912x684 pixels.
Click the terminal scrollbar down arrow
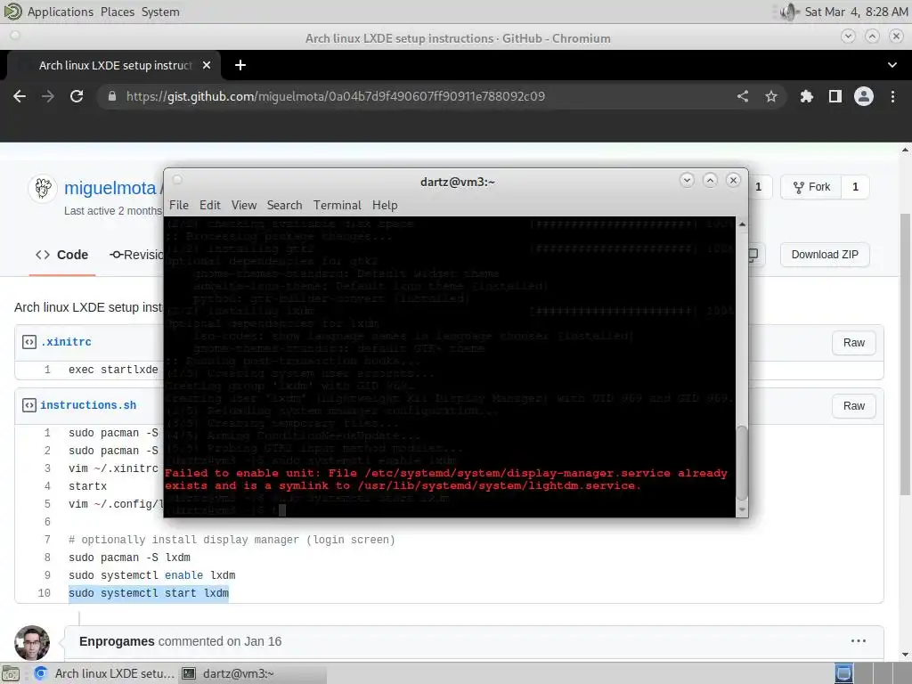point(742,510)
